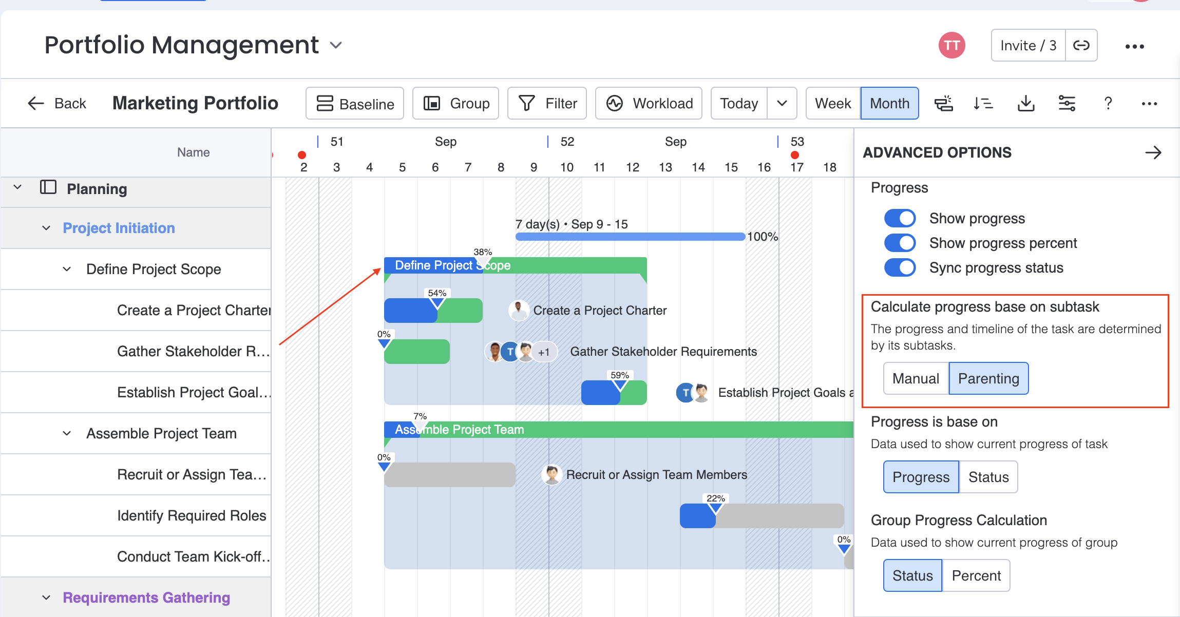Click Define Project Scope 38% progress marker
Screen dimensions: 1180x617
483,260
